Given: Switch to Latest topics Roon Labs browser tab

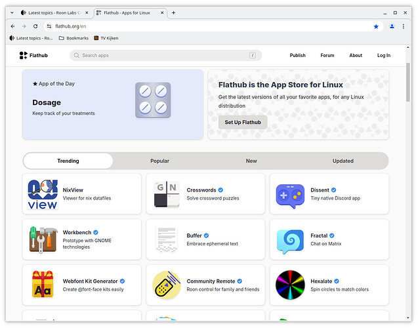Looking at the screenshot, I should [x=54, y=12].
